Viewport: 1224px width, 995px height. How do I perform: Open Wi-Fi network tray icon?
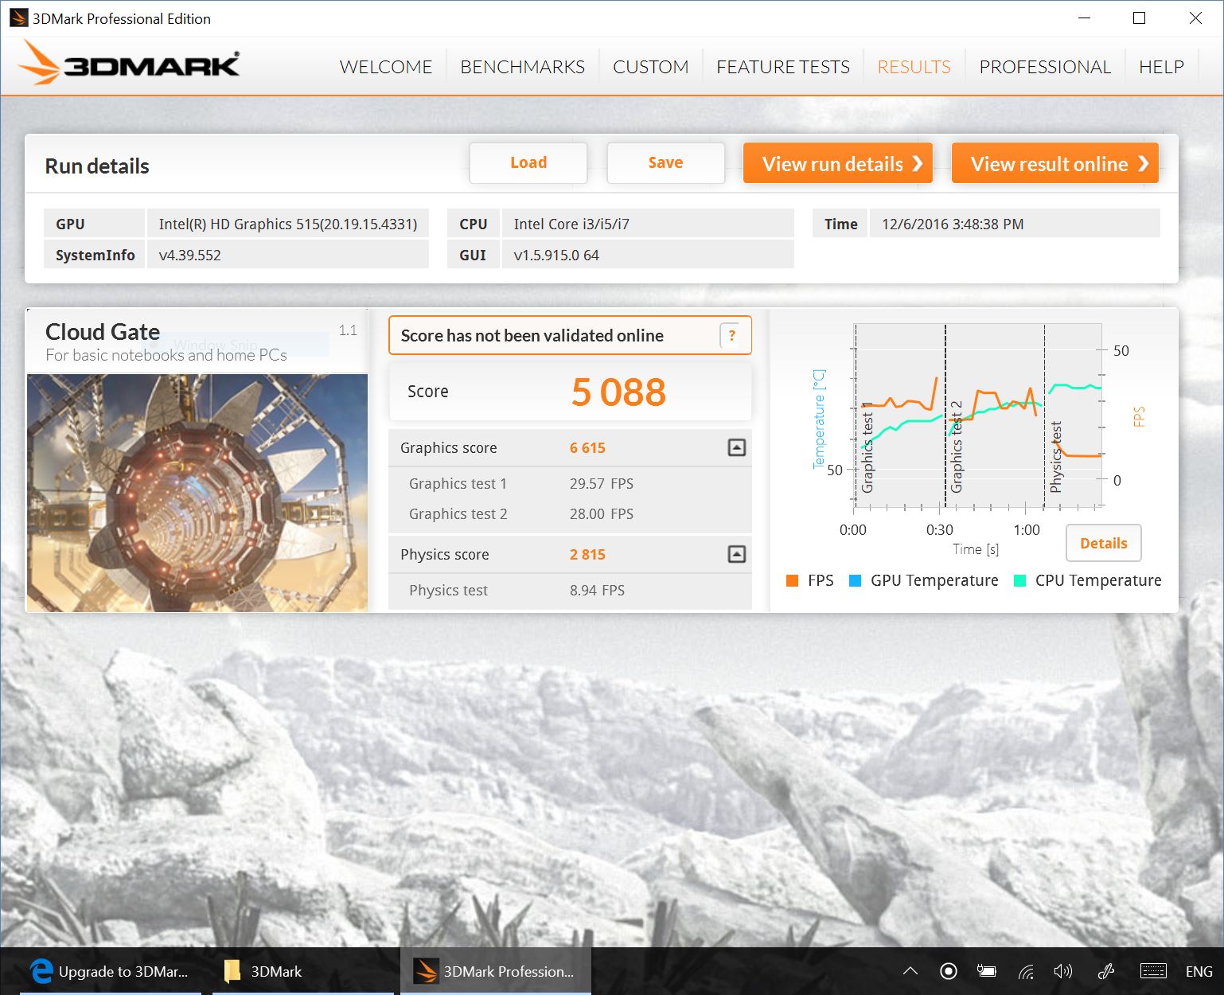coord(1026,971)
